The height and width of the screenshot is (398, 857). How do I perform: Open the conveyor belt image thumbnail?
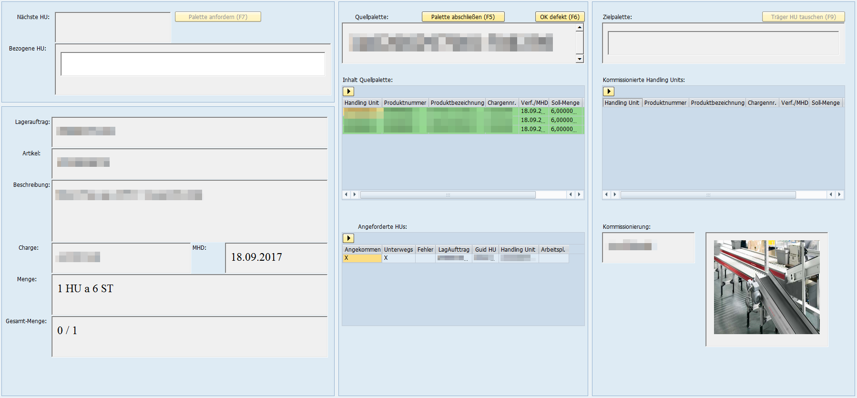pyautogui.click(x=766, y=287)
